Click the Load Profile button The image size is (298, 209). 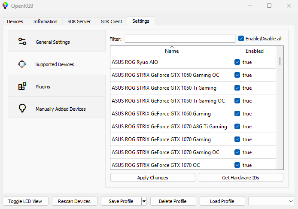(x=222, y=201)
